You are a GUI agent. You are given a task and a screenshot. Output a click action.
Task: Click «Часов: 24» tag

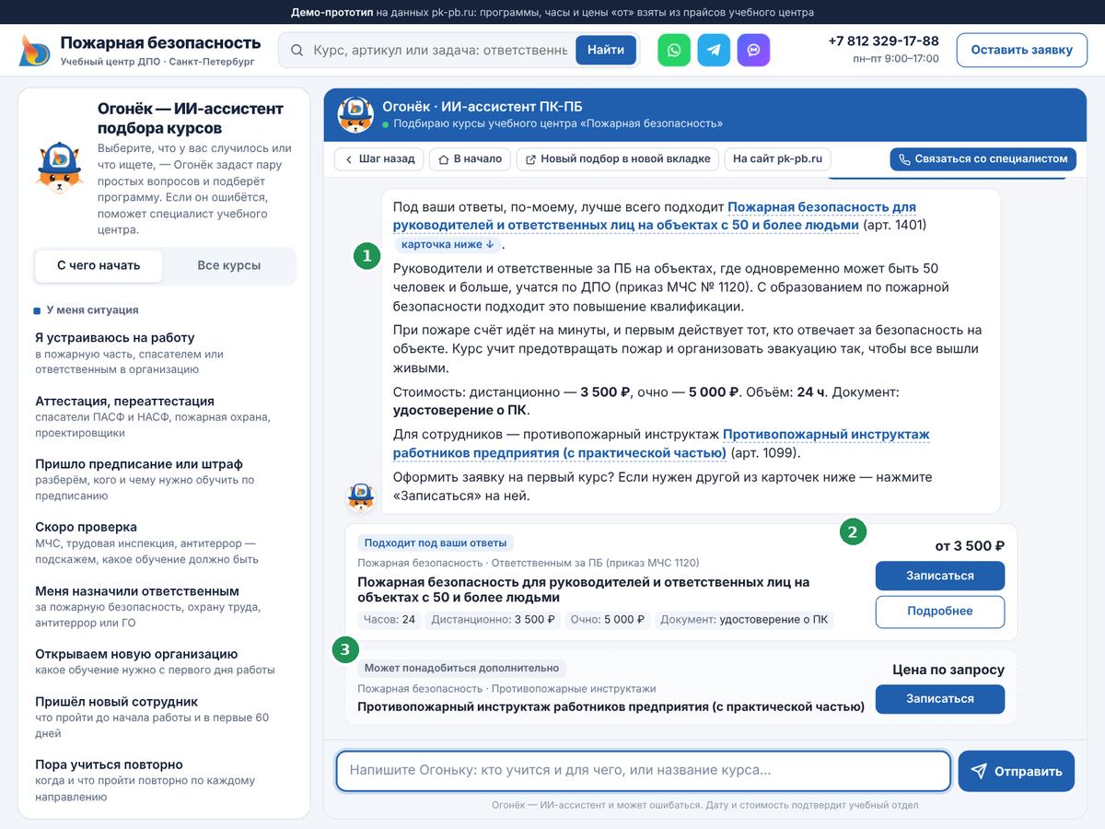[x=390, y=620]
